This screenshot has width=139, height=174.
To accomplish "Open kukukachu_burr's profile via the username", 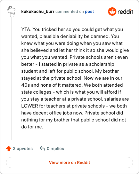I will (38, 11).
